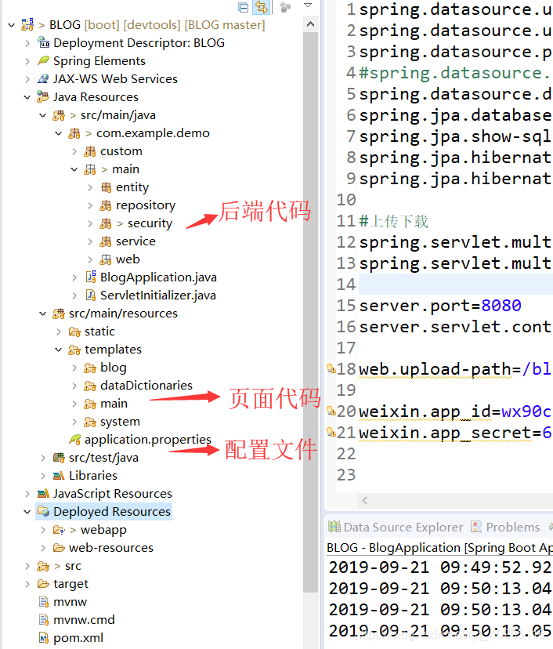Image resolution: width=553 pixels, height=649 pixels.
Task: Select src/test/java source folder
Action: 104,458
